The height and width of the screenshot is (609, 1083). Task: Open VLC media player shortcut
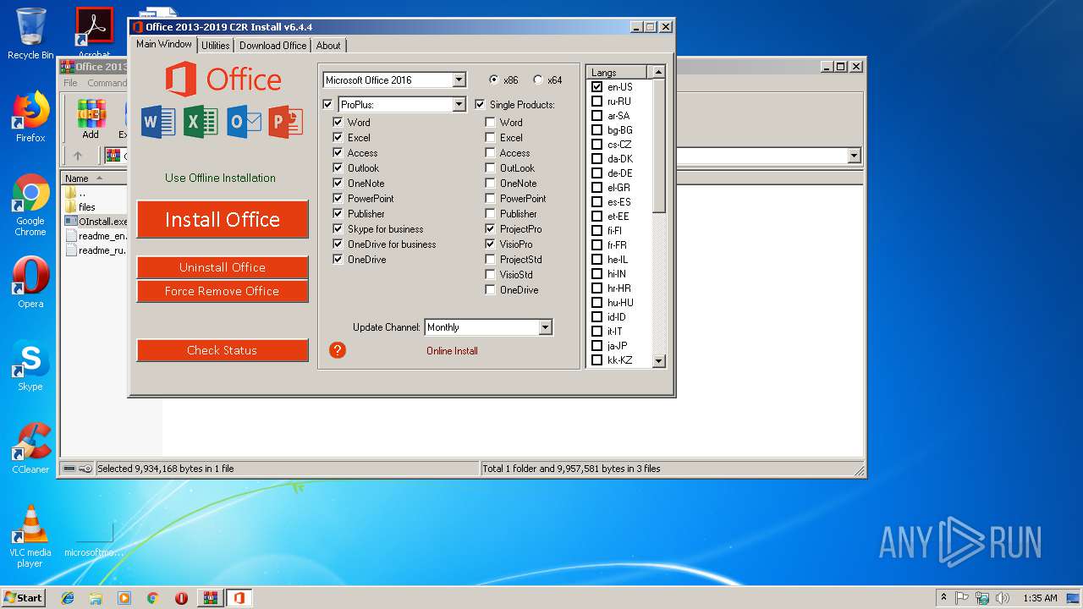pos(30,536)
